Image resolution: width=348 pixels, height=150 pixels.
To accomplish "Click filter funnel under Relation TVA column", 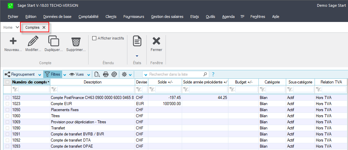I will pos(319,90).
